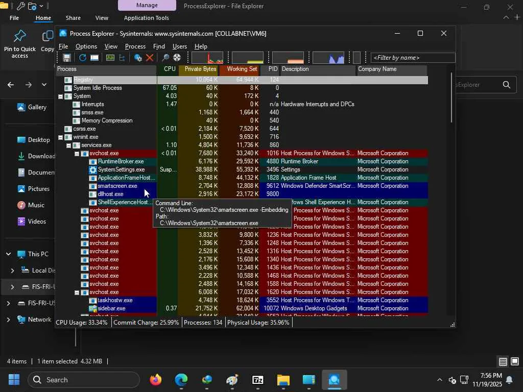Click Pin to Quick access in File Explorer
Viewport: 523px width, 392px height.
click(20, 44)
